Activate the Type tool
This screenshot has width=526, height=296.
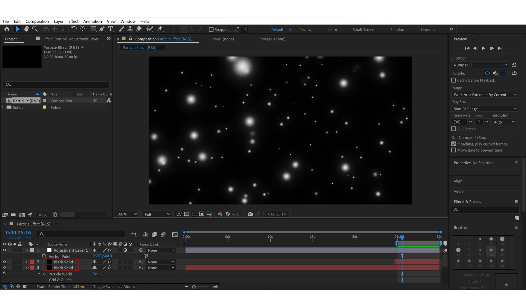(111, 29)
